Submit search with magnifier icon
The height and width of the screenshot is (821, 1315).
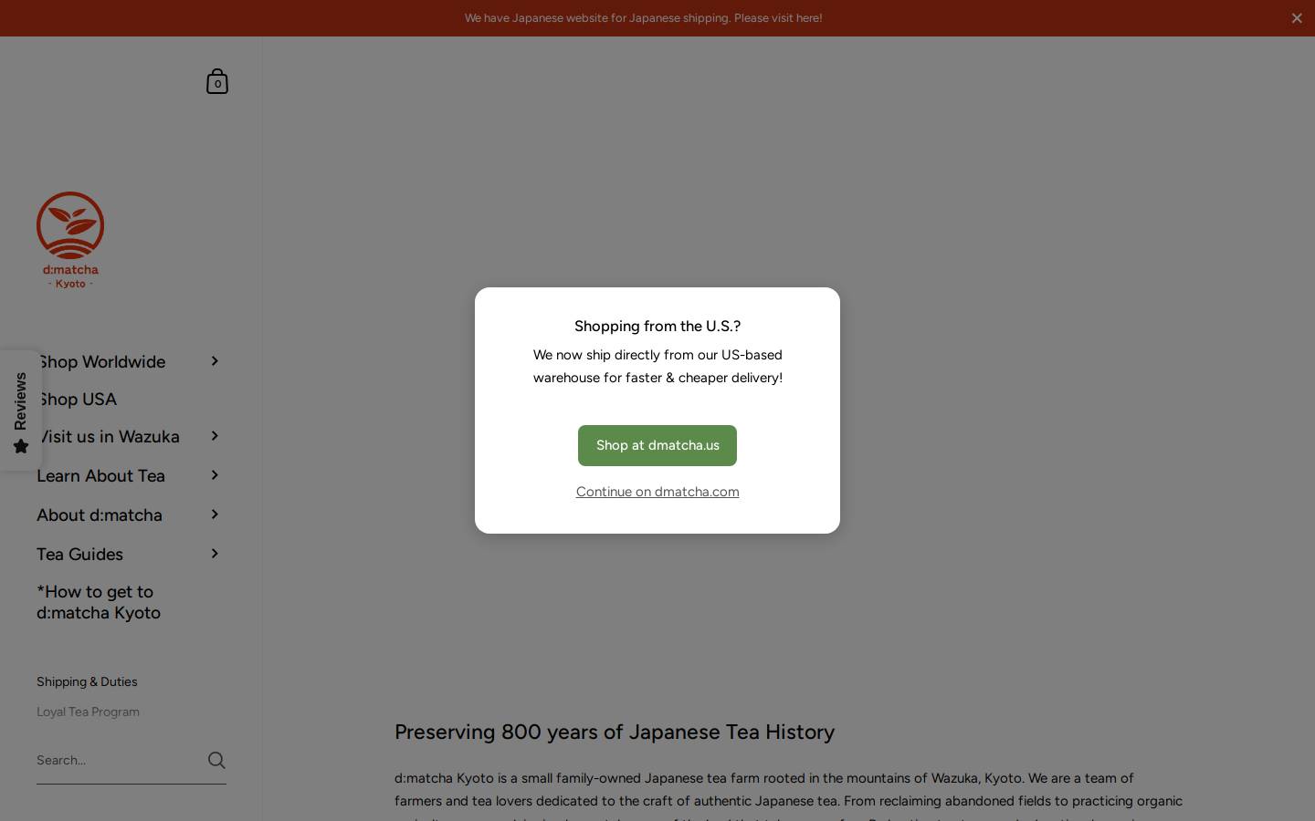click(x=216, y=760)
